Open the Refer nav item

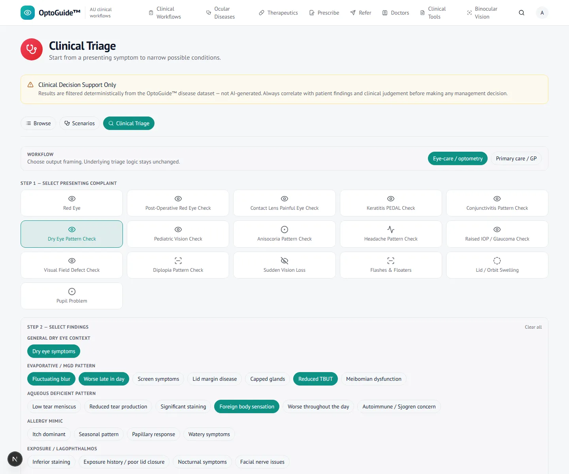coord(361,13)
